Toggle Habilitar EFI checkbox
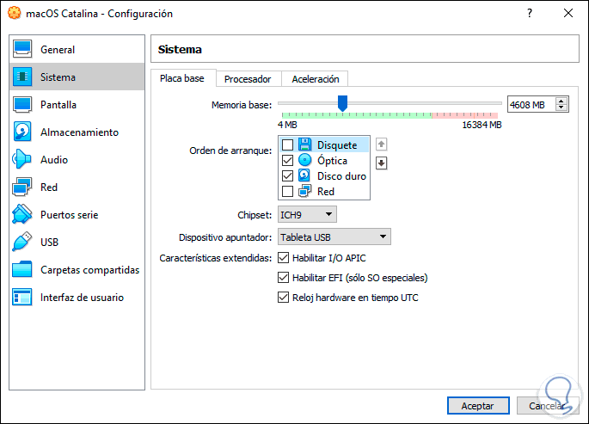This screenshot has width=589, height=424. pos(283,278)
